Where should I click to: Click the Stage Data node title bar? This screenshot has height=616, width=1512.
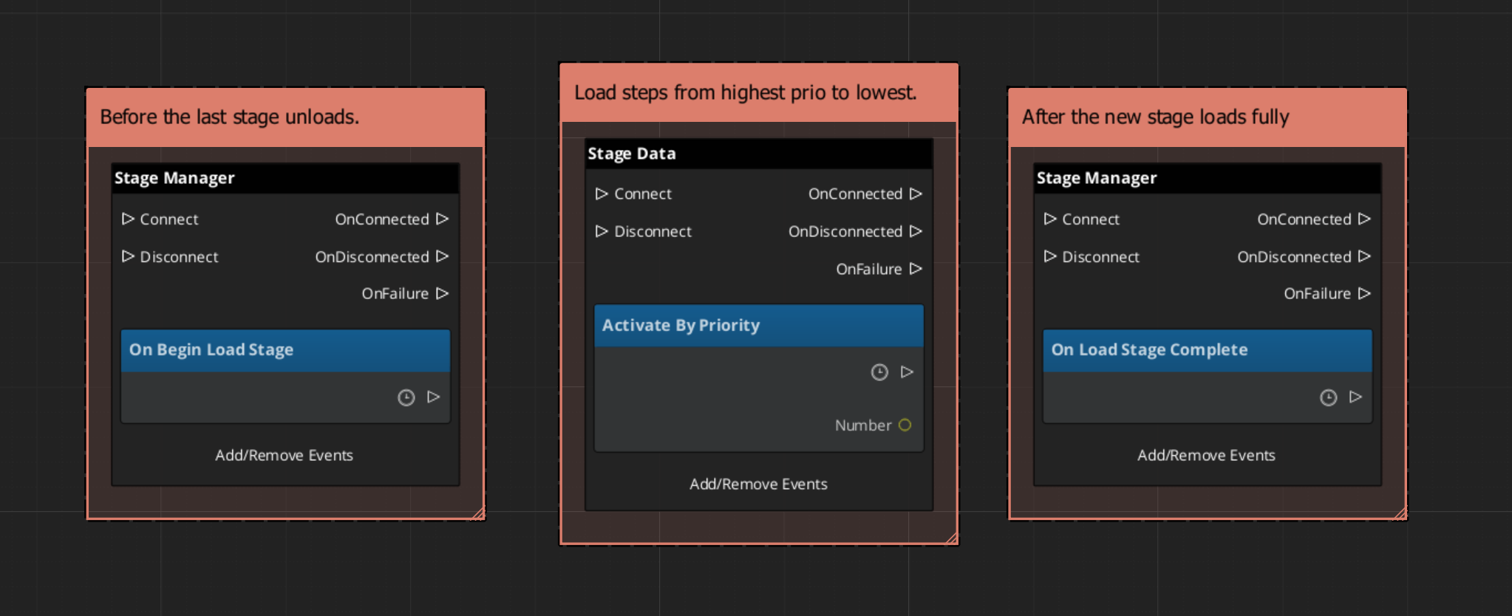click(x=758, y=154)
